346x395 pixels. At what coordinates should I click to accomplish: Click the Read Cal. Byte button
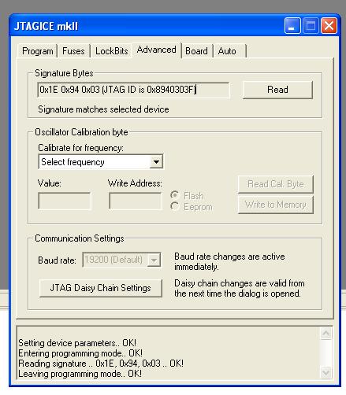coord(276,184)
